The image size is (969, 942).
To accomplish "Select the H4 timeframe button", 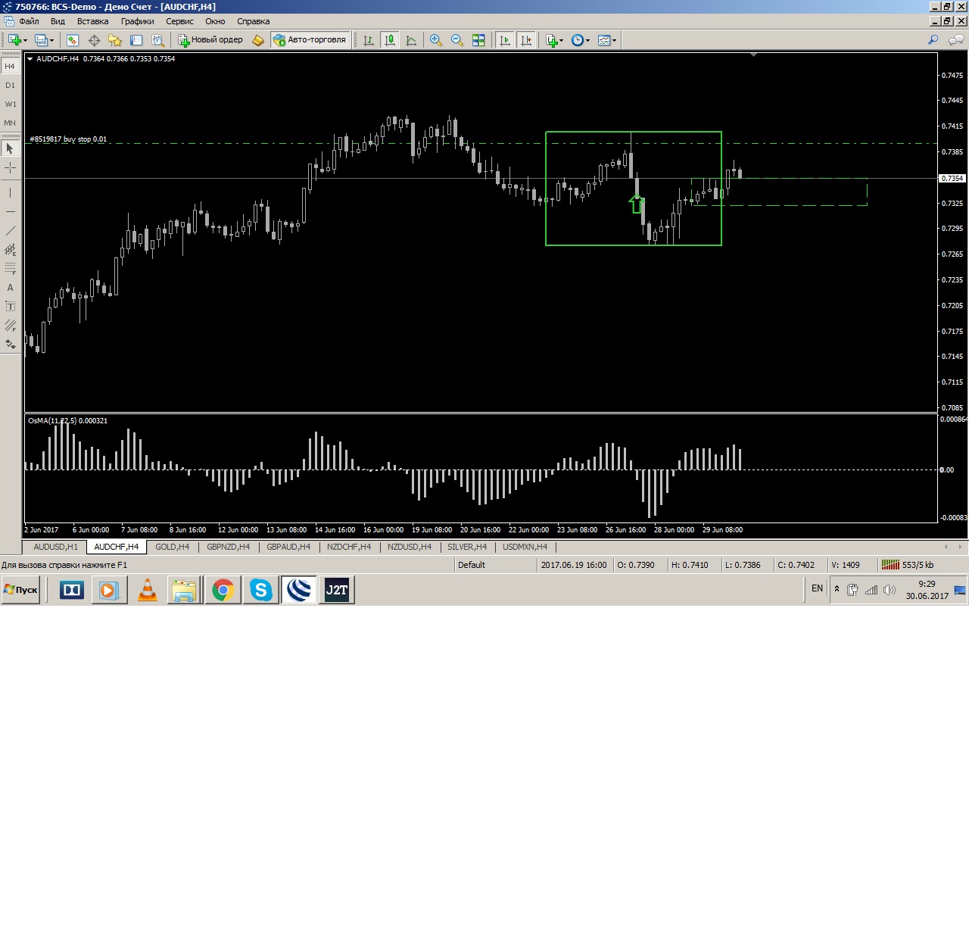I will pos(10,67).
